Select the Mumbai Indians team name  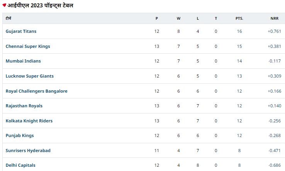click(23, 61)
